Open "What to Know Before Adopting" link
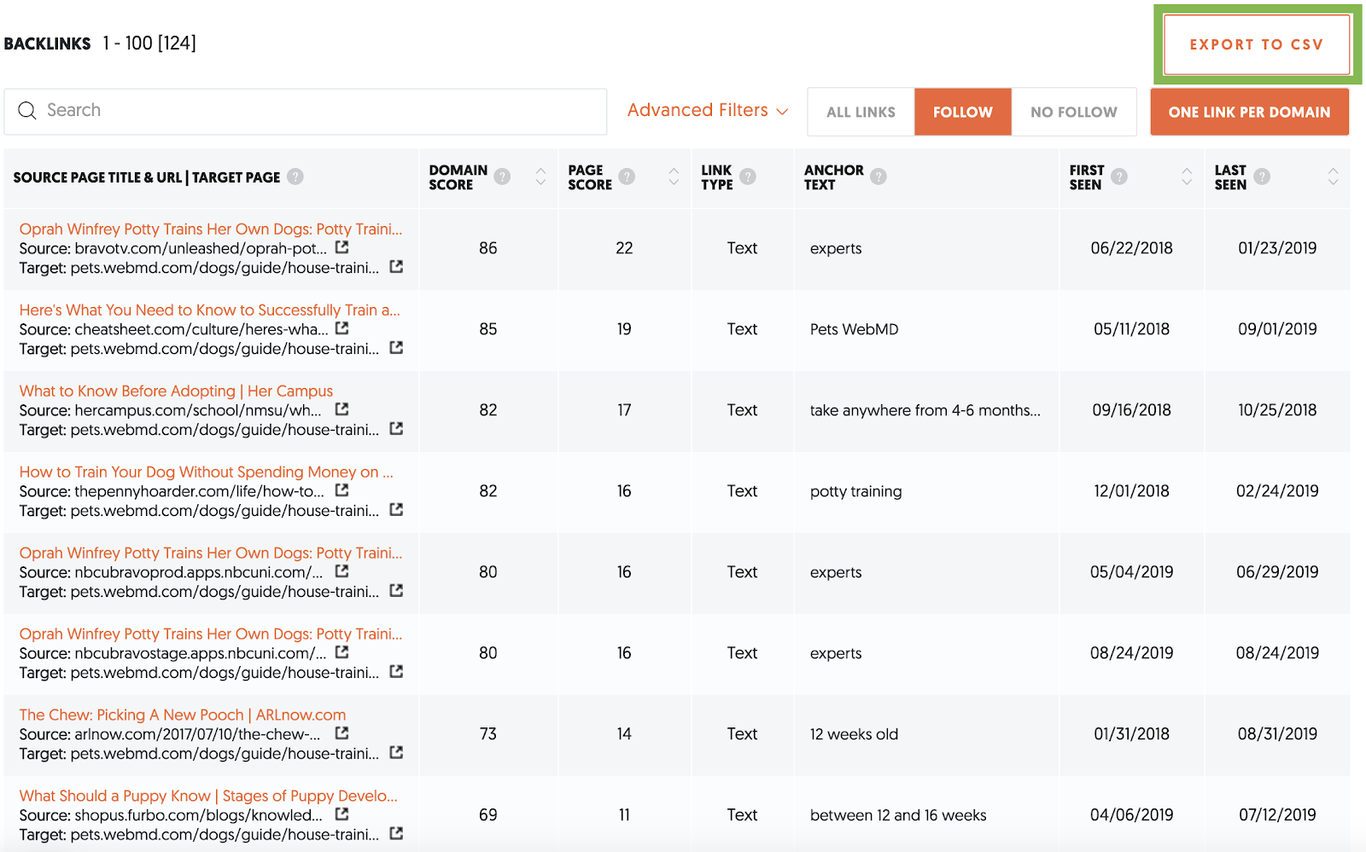The width and height of the screenshot is (1366, 852). point(176,391)
